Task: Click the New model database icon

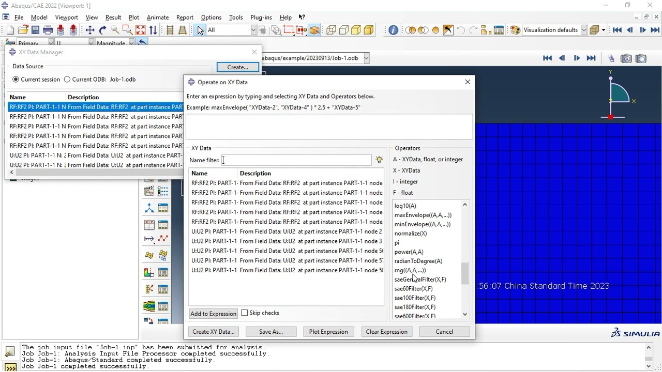Action: (10, 30)
